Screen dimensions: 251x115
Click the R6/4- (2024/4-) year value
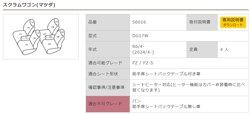pos(143,49)
